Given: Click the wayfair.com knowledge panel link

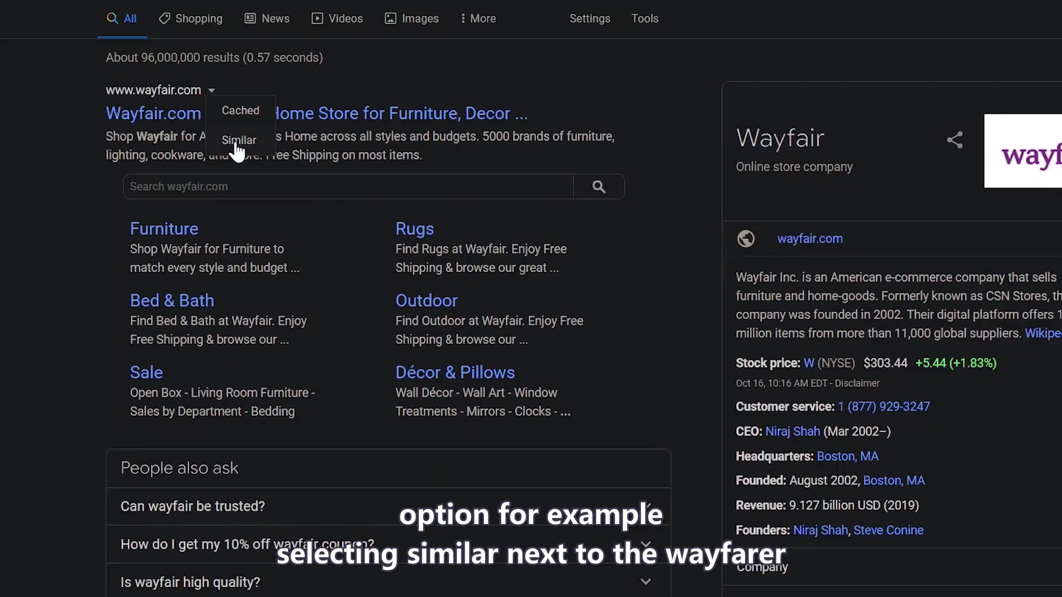Looking at the screenshot, I should click(x=809, y=238).
